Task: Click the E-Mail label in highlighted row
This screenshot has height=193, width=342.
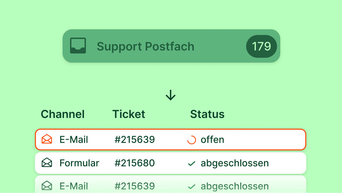Action: pyautogui.click(x=74, y=140)
